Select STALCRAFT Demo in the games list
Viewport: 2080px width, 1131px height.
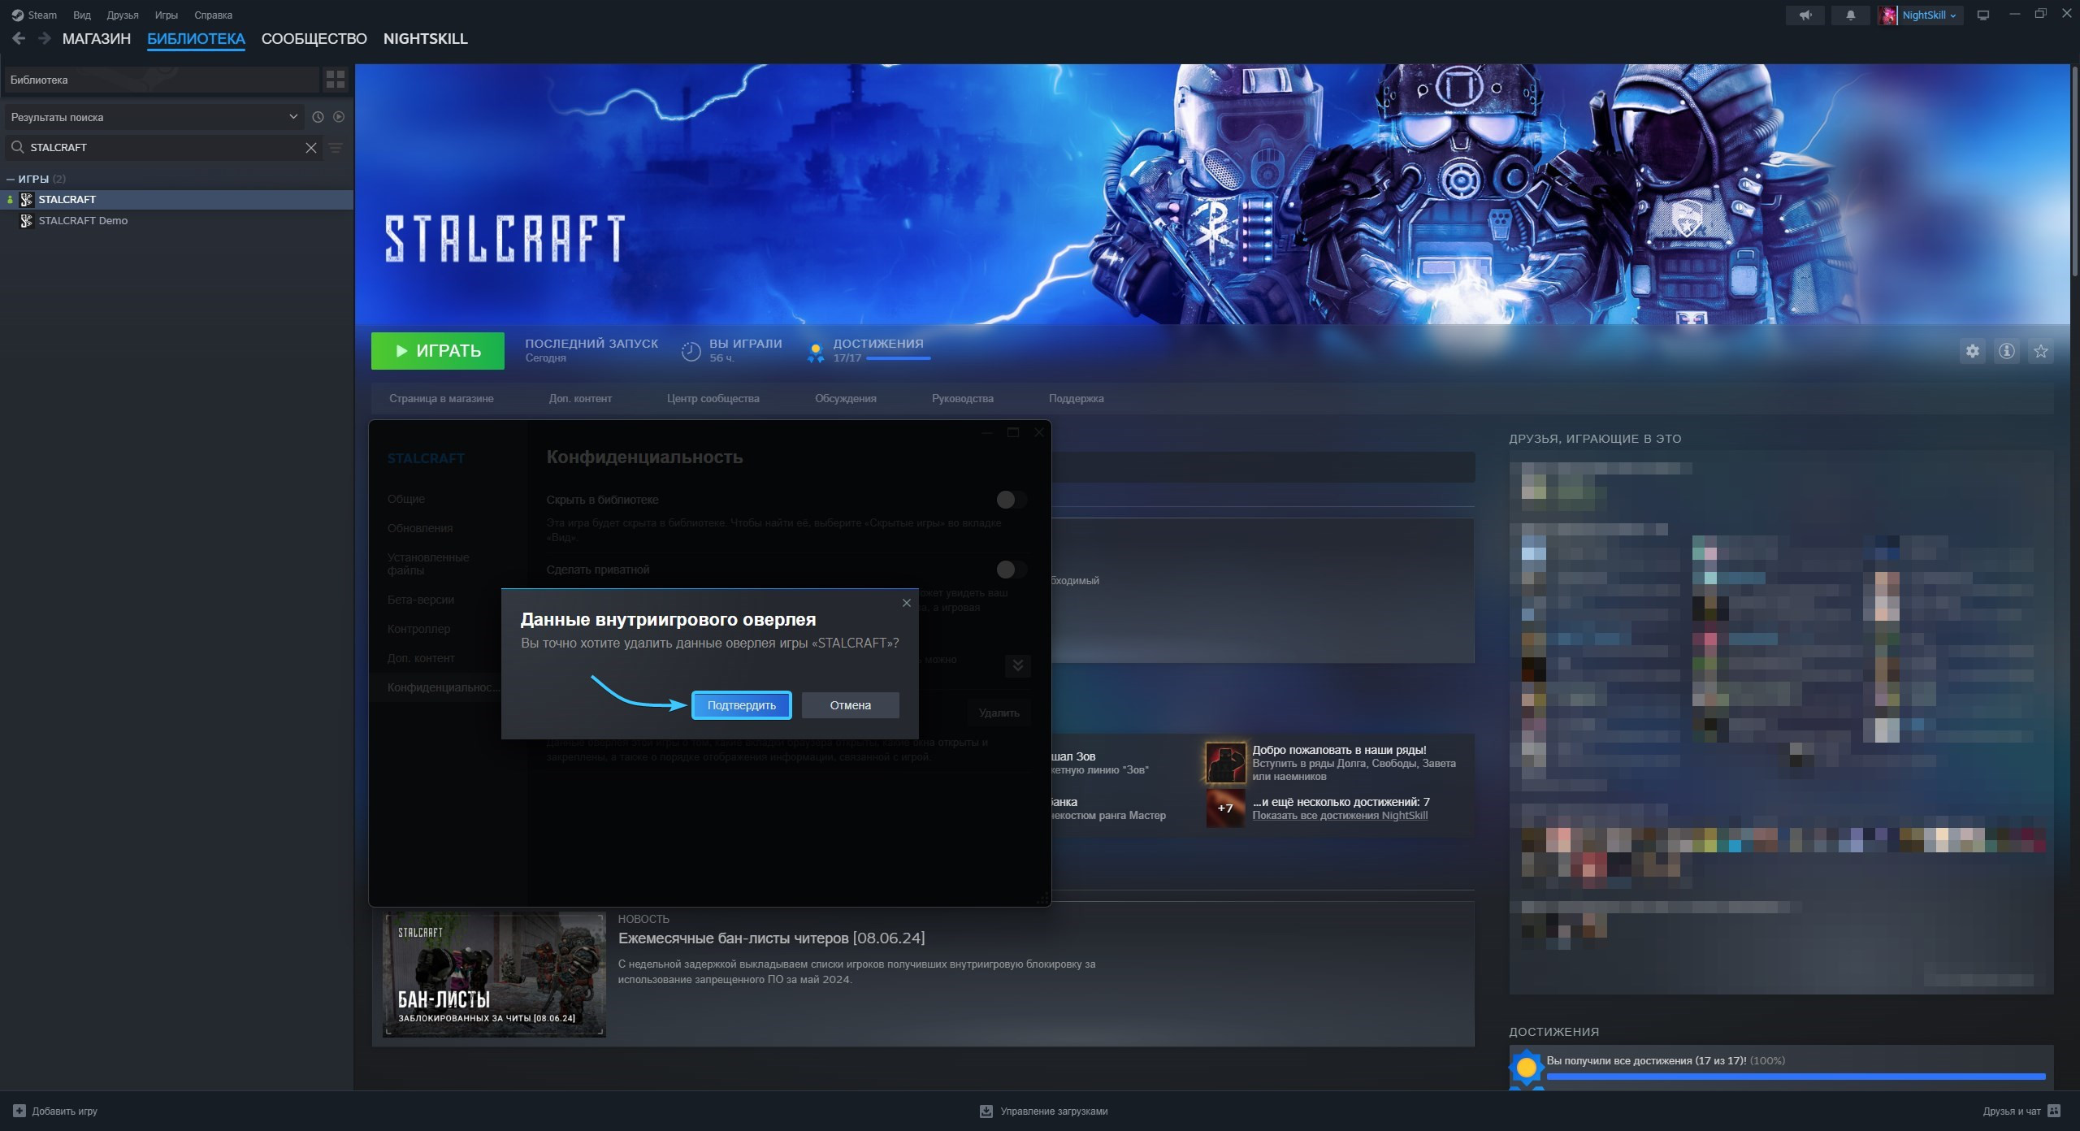click(176, 221)
